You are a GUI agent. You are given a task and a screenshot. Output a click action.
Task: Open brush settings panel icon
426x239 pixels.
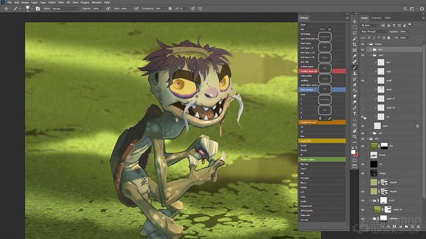point(38,9)
